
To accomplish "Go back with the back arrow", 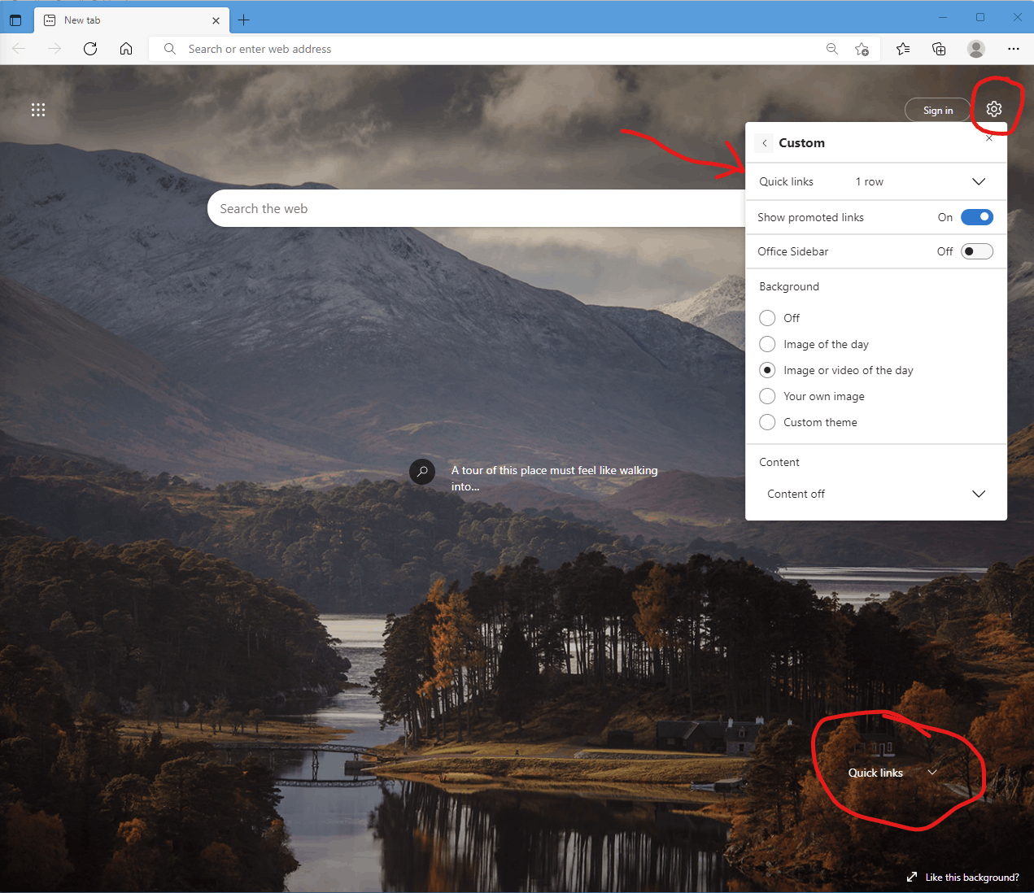I will tap(19, 49).
